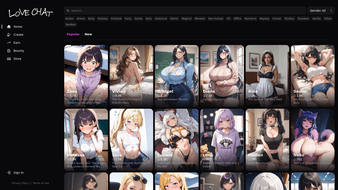The width and height of the screenshot is (338, 190).
Task: Filter by the Horror tag
Action: (174, 18)
